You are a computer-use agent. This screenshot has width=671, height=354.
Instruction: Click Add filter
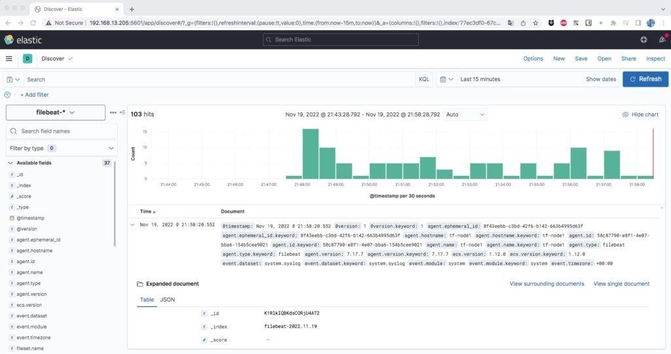point(35,95)
